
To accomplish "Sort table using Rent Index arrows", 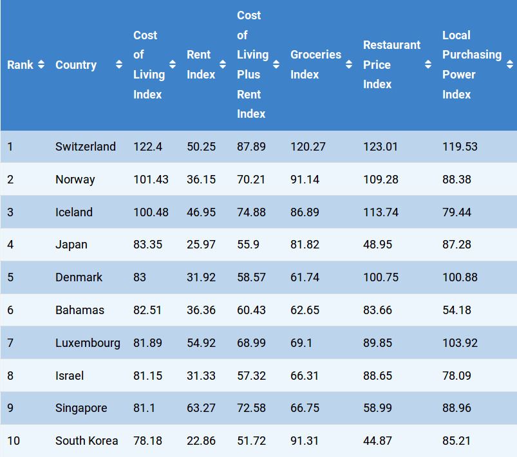I will coord(223,65).
